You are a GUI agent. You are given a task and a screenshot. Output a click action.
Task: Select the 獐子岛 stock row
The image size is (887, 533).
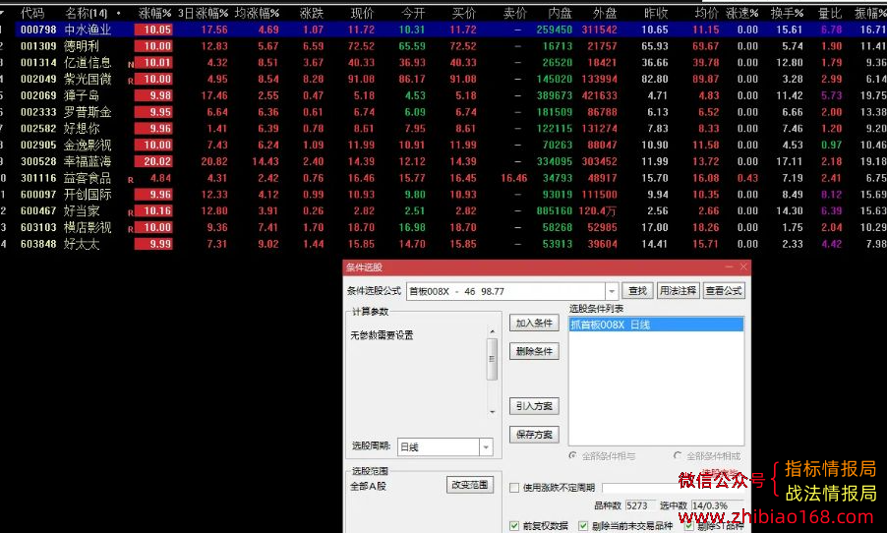click(443, 95)
